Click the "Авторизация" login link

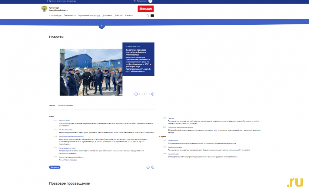click(142, 1)
